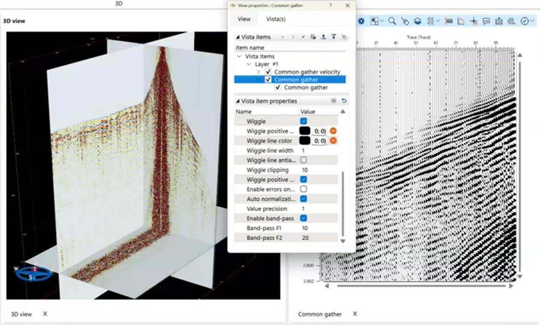
Task: Collapse Vista item properties section triangle
Action: coord(238,101)
